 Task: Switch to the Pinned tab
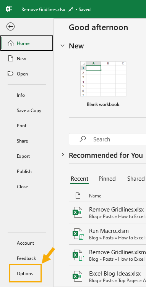(x=107, y=179)
